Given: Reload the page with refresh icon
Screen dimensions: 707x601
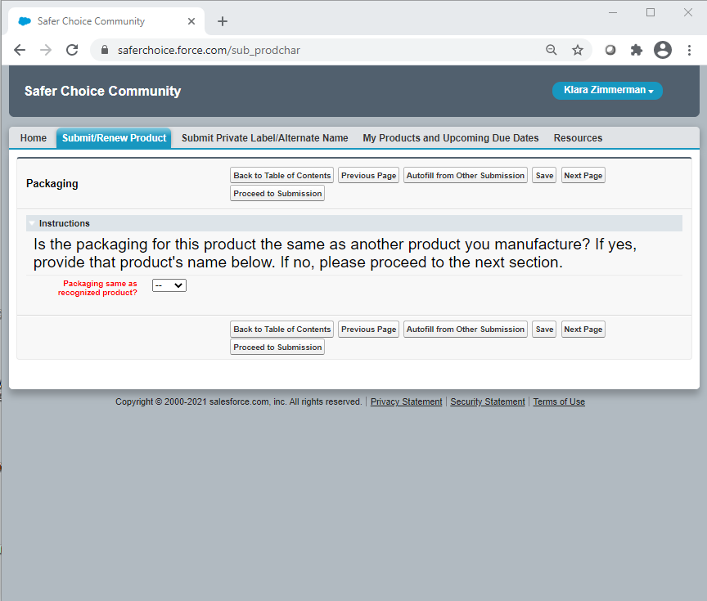Looking at the screenshot, I should pos(72,50).
